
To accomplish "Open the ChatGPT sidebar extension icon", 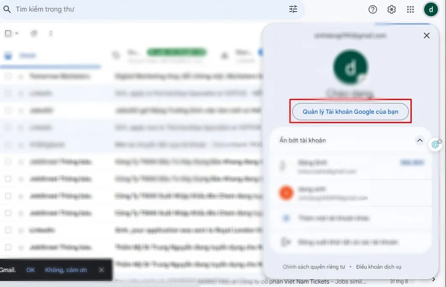I will click(436, 145).
